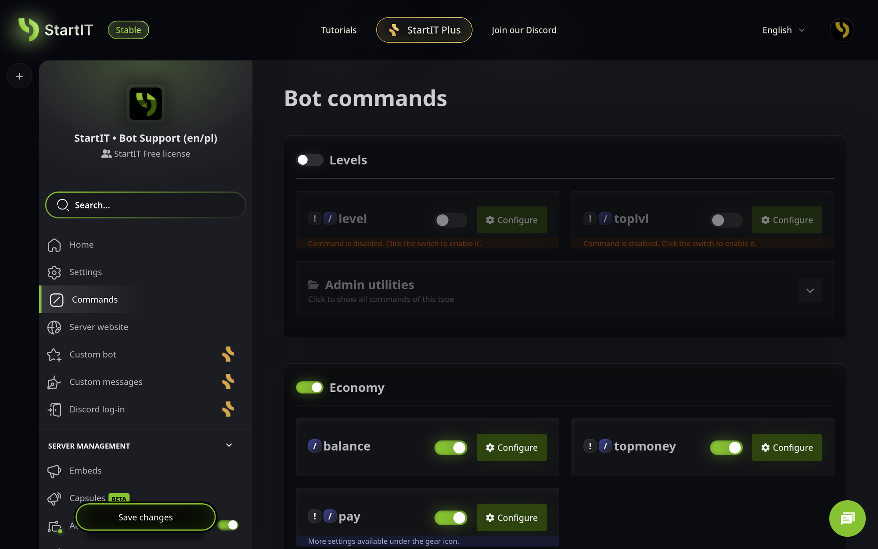Click the slash icon beside balance command
This screenshot has width=878, height=549.
(x=314, y=446)
